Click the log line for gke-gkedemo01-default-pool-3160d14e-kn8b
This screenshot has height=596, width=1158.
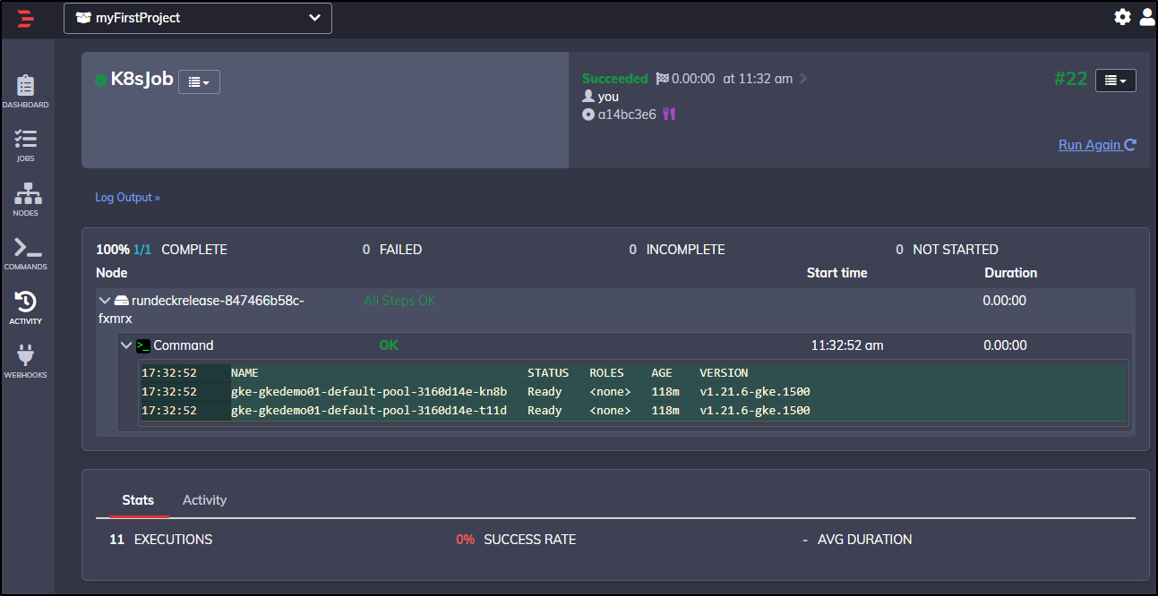tap(633, 391)
